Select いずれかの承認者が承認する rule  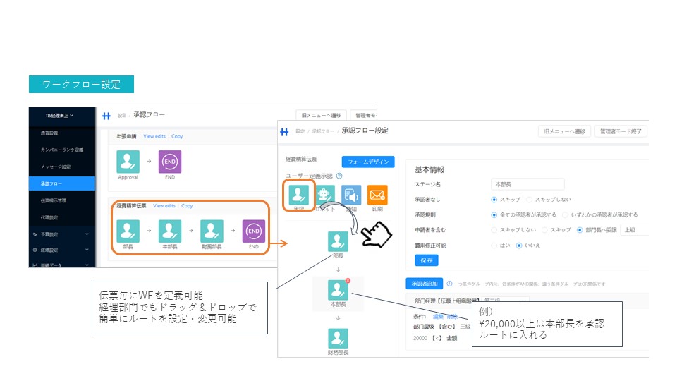point(565,214)
